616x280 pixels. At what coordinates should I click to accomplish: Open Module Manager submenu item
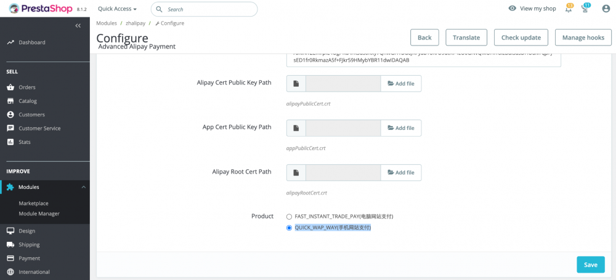tap(39, 214)
